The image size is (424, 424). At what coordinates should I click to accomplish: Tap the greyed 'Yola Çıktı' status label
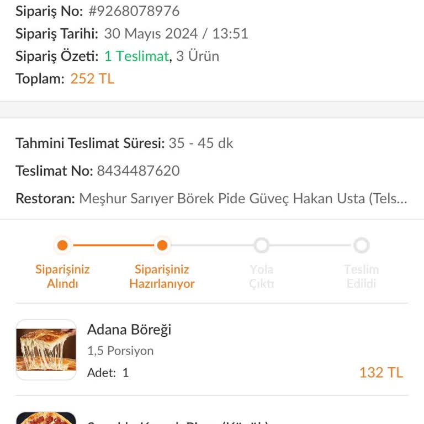[261, 277]
